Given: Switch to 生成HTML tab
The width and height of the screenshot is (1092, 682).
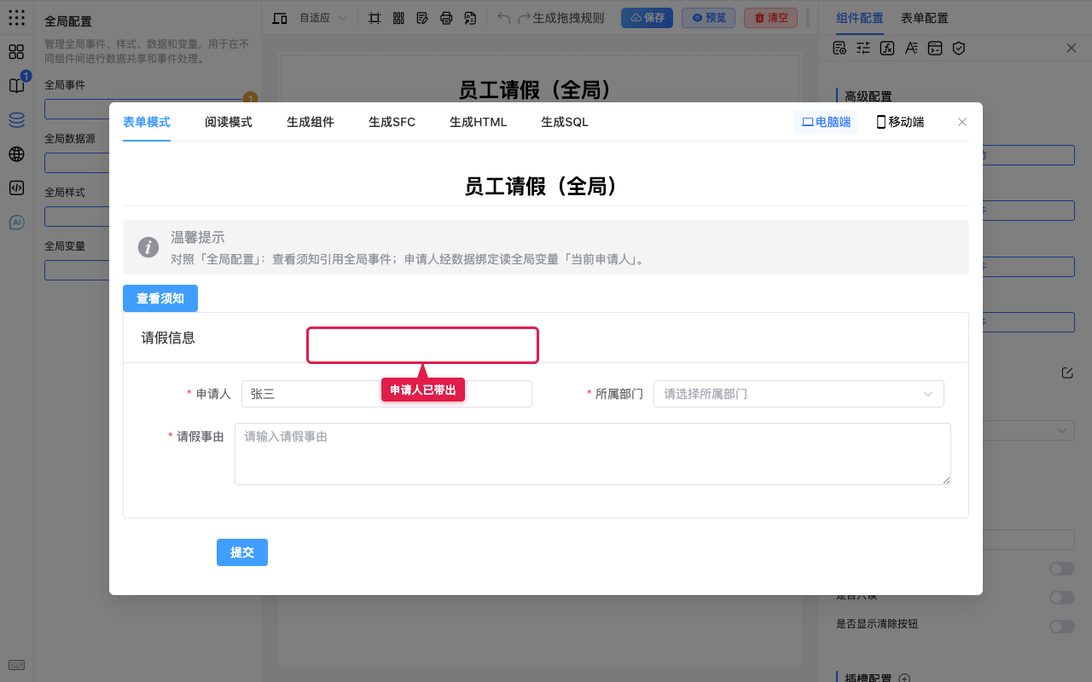Looking at the screenshot, I should tap(479, 122).
